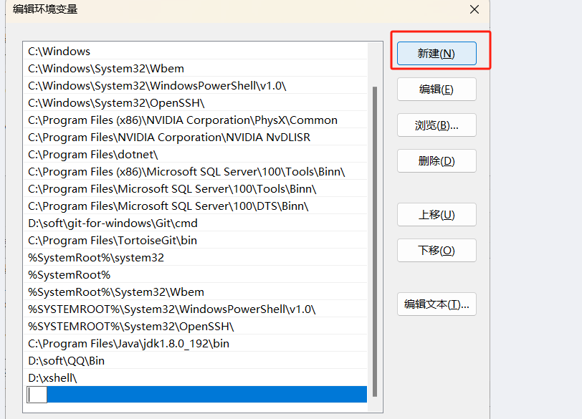Screen dimensions: 582x419
Task: Click the list's vertical scrollbar
Action: click(x=374, y=236)
